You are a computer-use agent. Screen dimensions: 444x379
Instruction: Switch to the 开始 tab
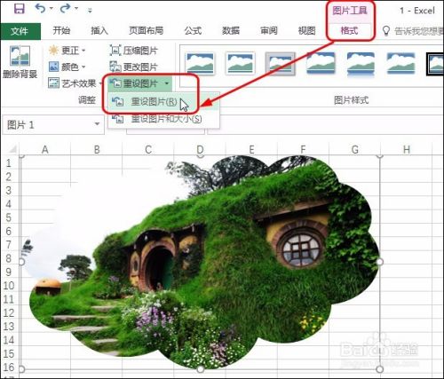coord(61,30)
